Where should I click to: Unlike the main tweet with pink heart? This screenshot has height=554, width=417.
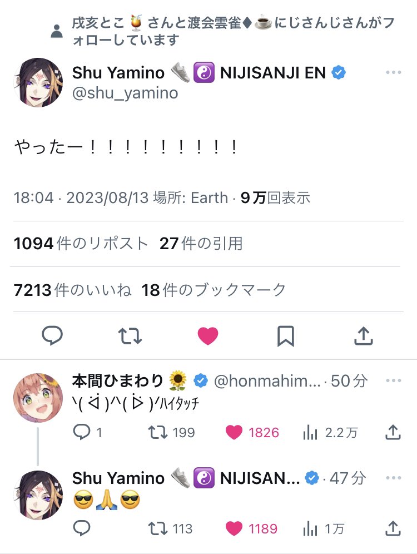coord(208,335)
